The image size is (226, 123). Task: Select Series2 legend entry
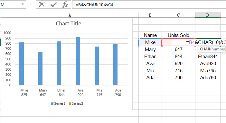(76, 103)
